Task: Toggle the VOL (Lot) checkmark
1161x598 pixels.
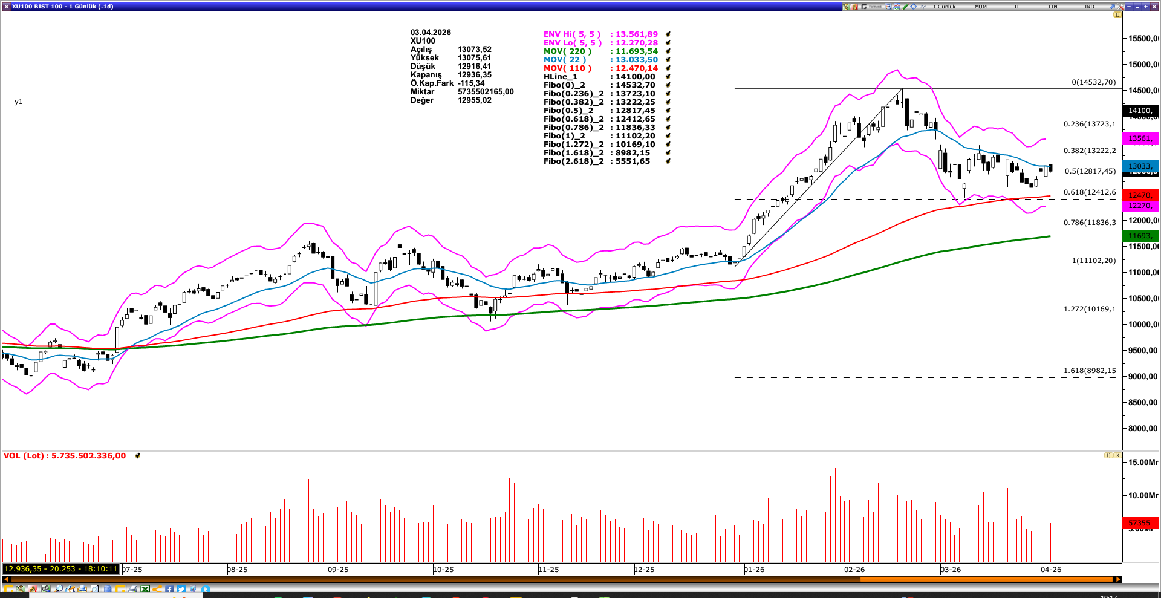Action: 138,456
